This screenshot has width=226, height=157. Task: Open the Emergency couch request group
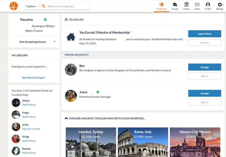tap(30, 67)
